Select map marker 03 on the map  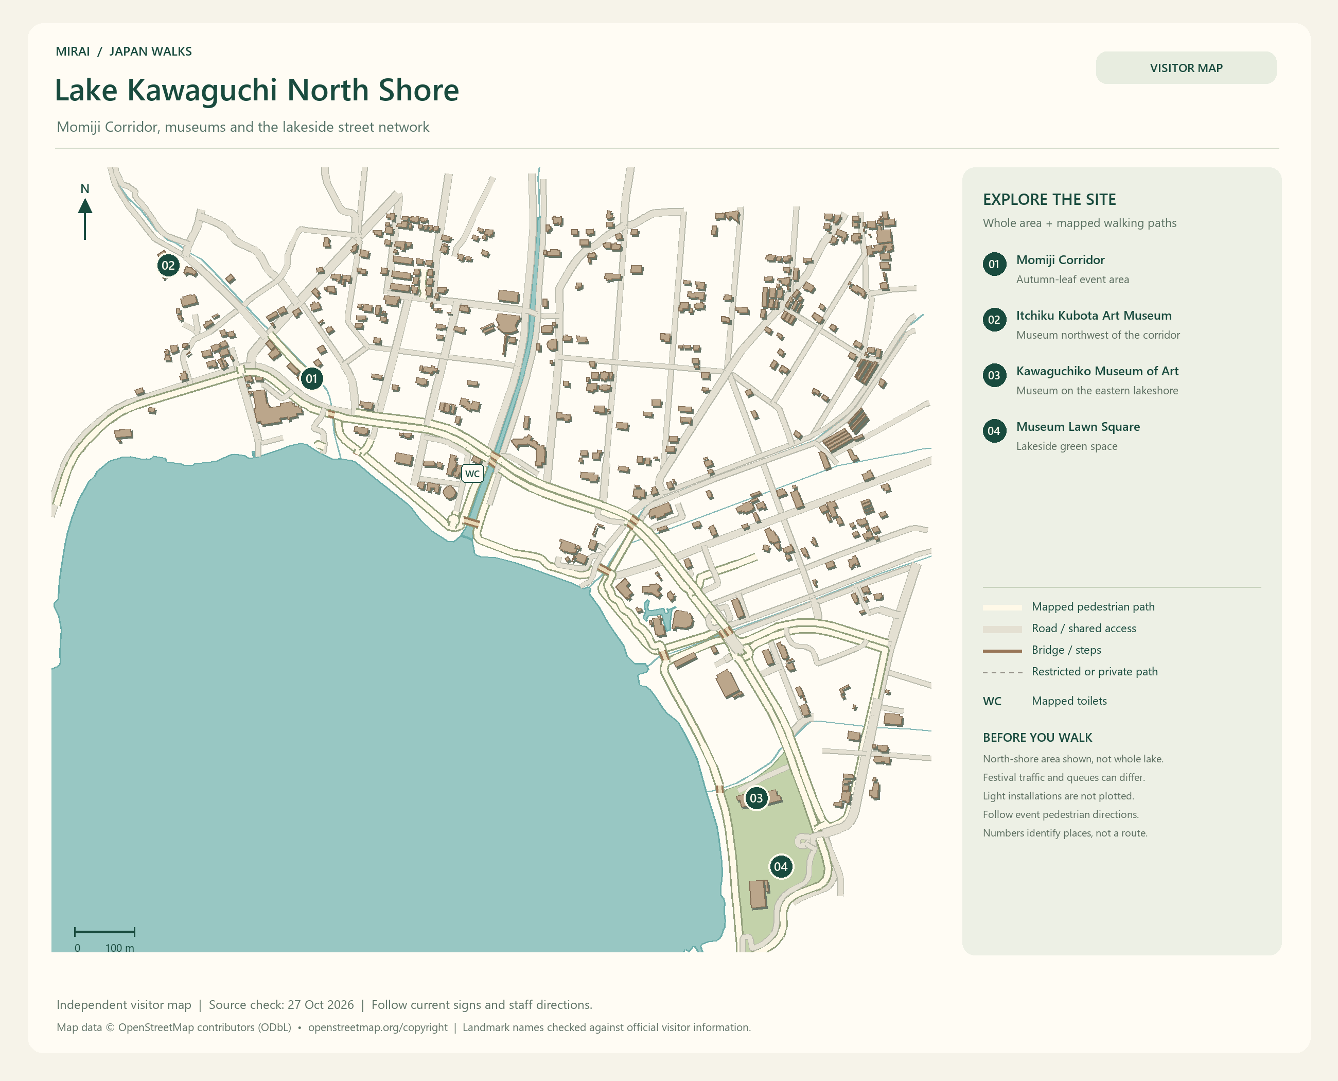(756, 798)
